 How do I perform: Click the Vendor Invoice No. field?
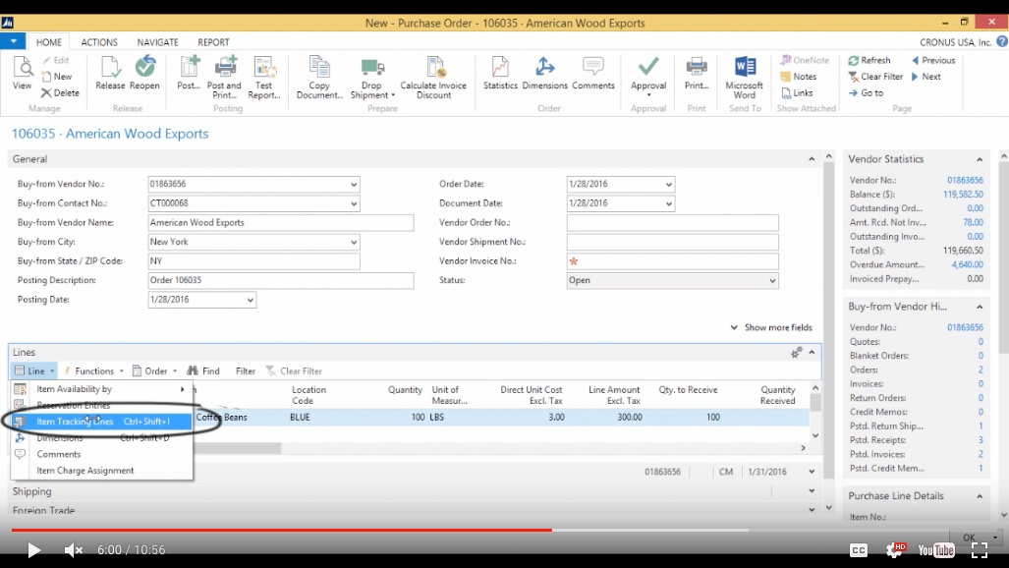pyautogui.click(x=672, y=261)
